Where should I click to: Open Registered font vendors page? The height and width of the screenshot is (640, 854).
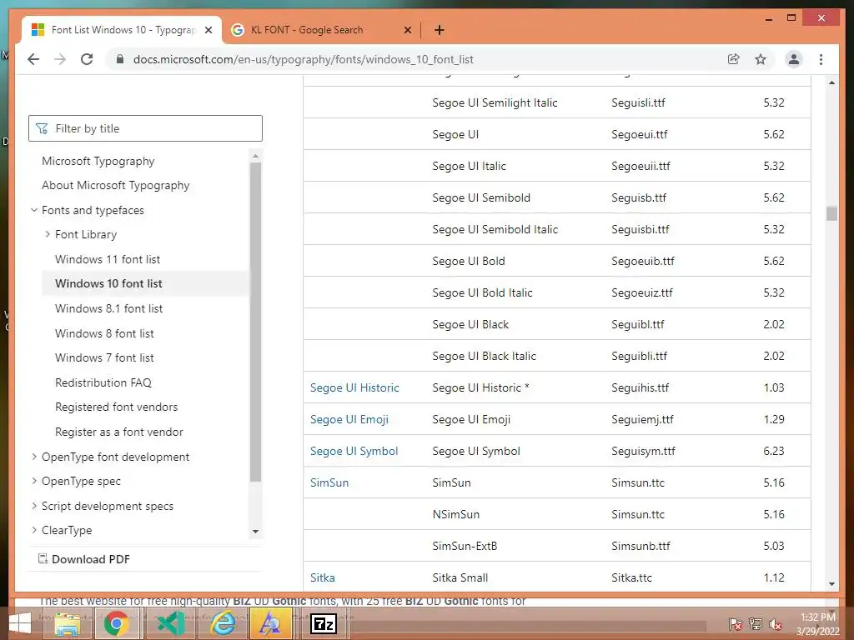pyautogui.click(x=116, y=407)
